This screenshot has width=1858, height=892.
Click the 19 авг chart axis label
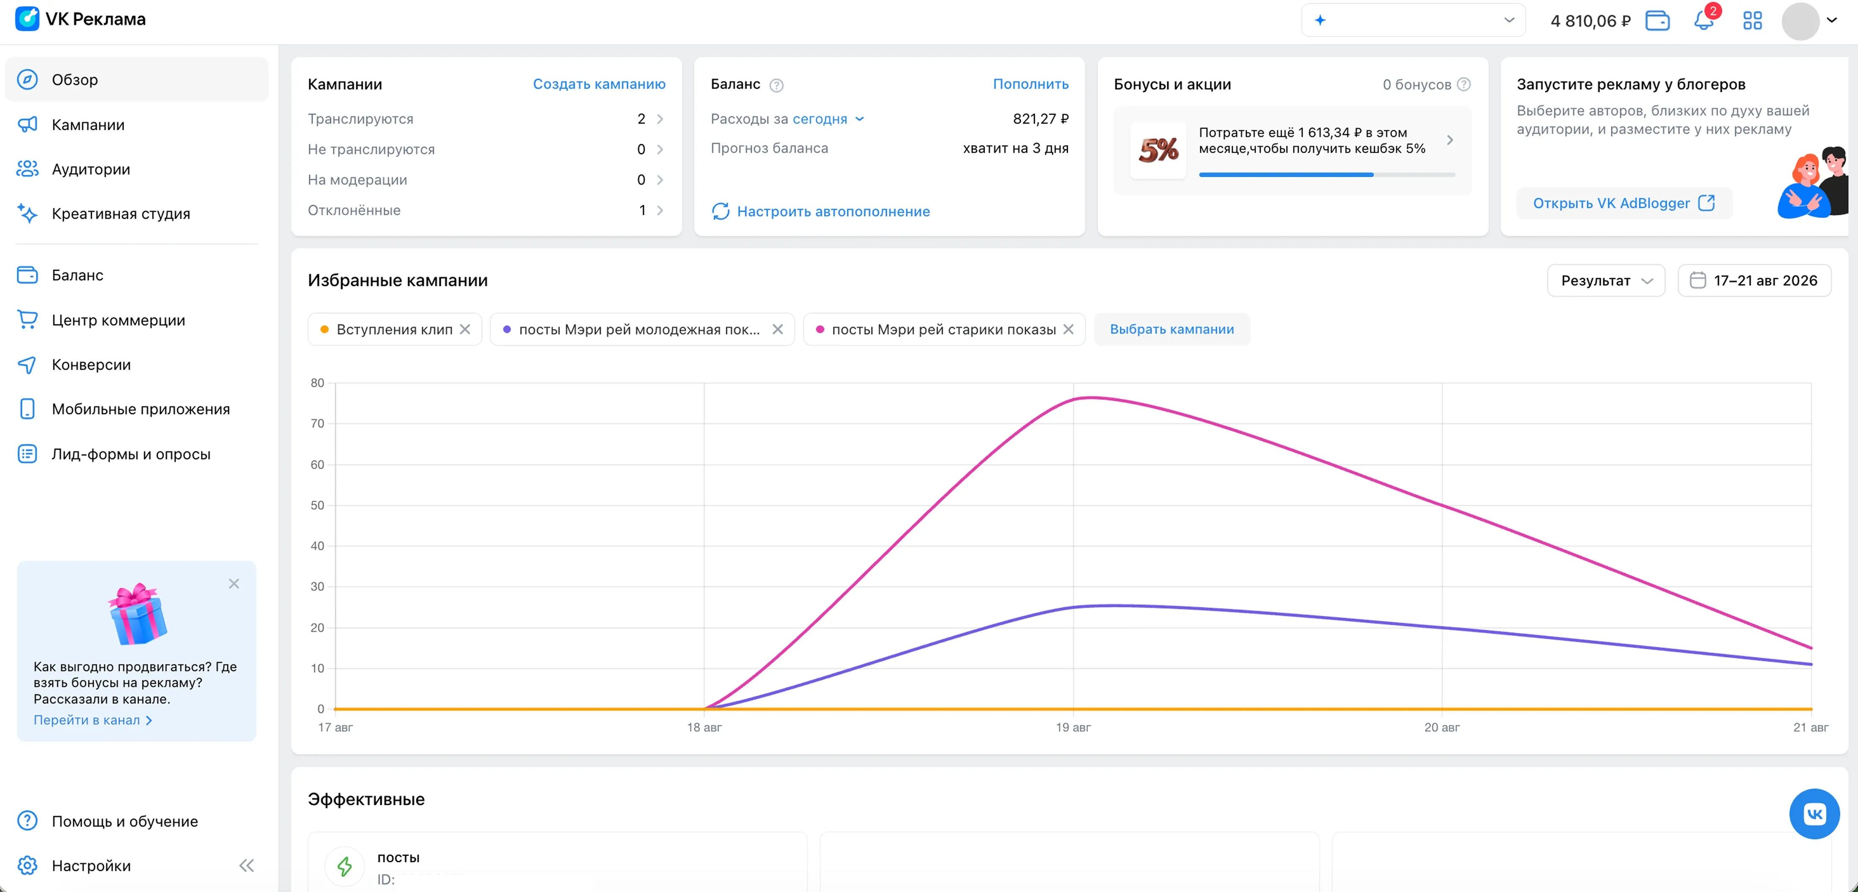pyautogui.click(x=1073, y=727)
